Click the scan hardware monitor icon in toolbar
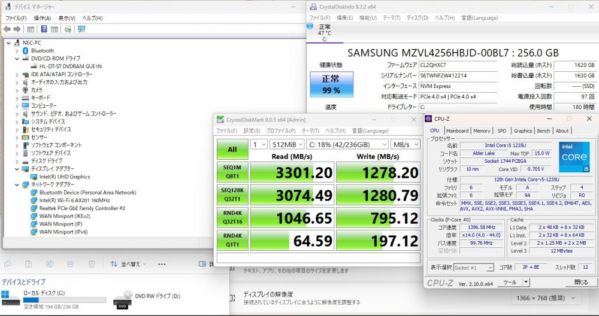Viewport: 599px width, 316px height. tap(81, 29)
